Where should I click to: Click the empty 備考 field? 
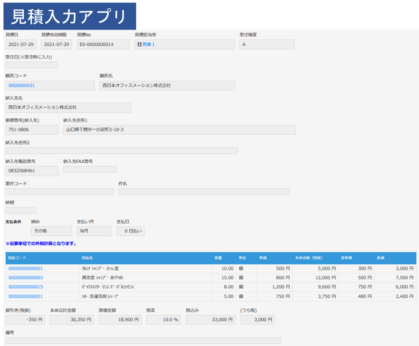click(x=143, y=340)
